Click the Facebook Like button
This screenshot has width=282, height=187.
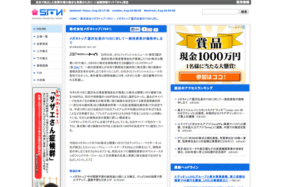(x=135, y=29)
